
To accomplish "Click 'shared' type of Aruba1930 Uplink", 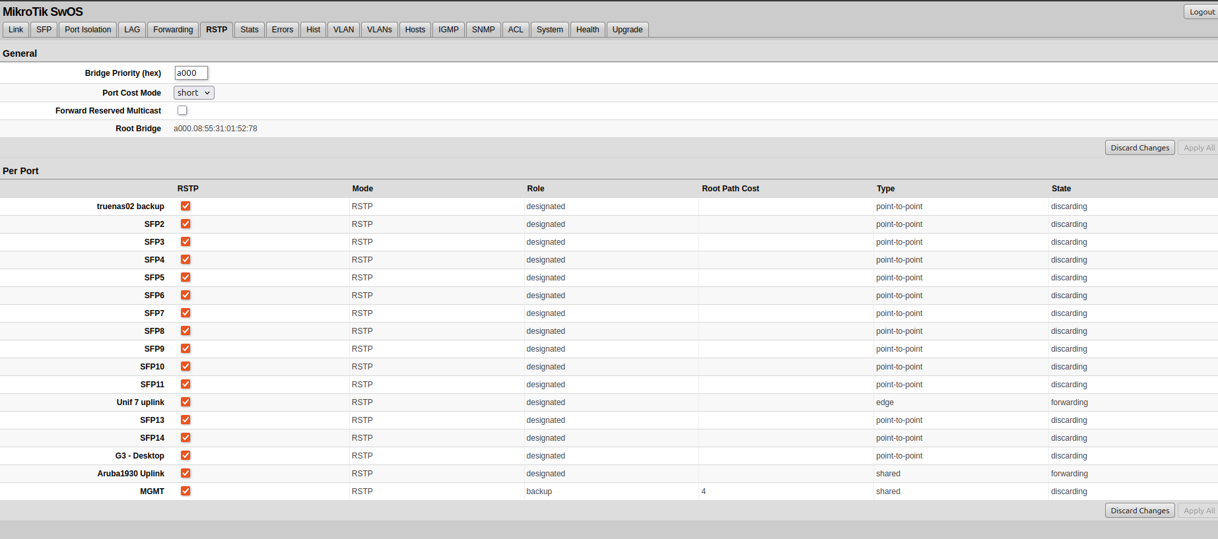I will tap(888, 474).
